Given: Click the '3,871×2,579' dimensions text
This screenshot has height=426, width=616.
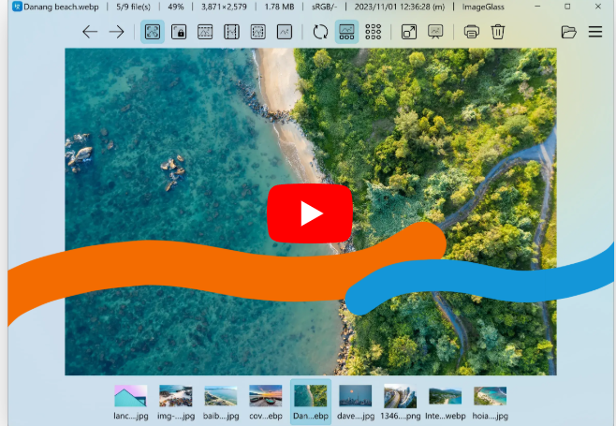Looking at the screenshot, I should (224, 7).
